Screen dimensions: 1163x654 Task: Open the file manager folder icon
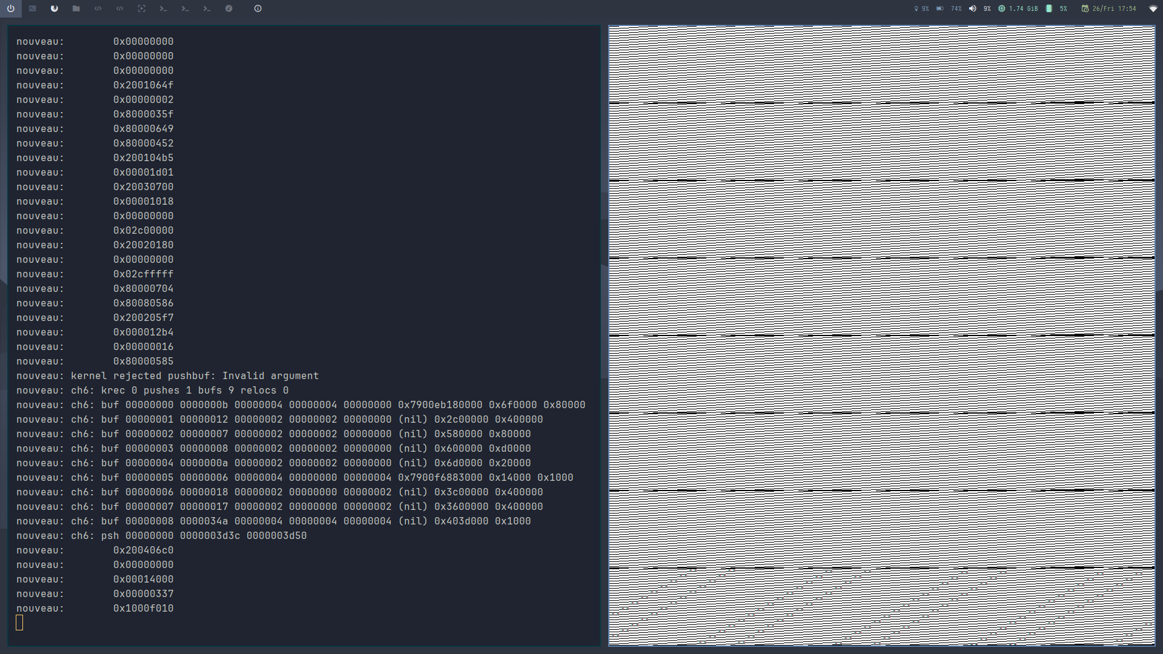tap(76, 8)
